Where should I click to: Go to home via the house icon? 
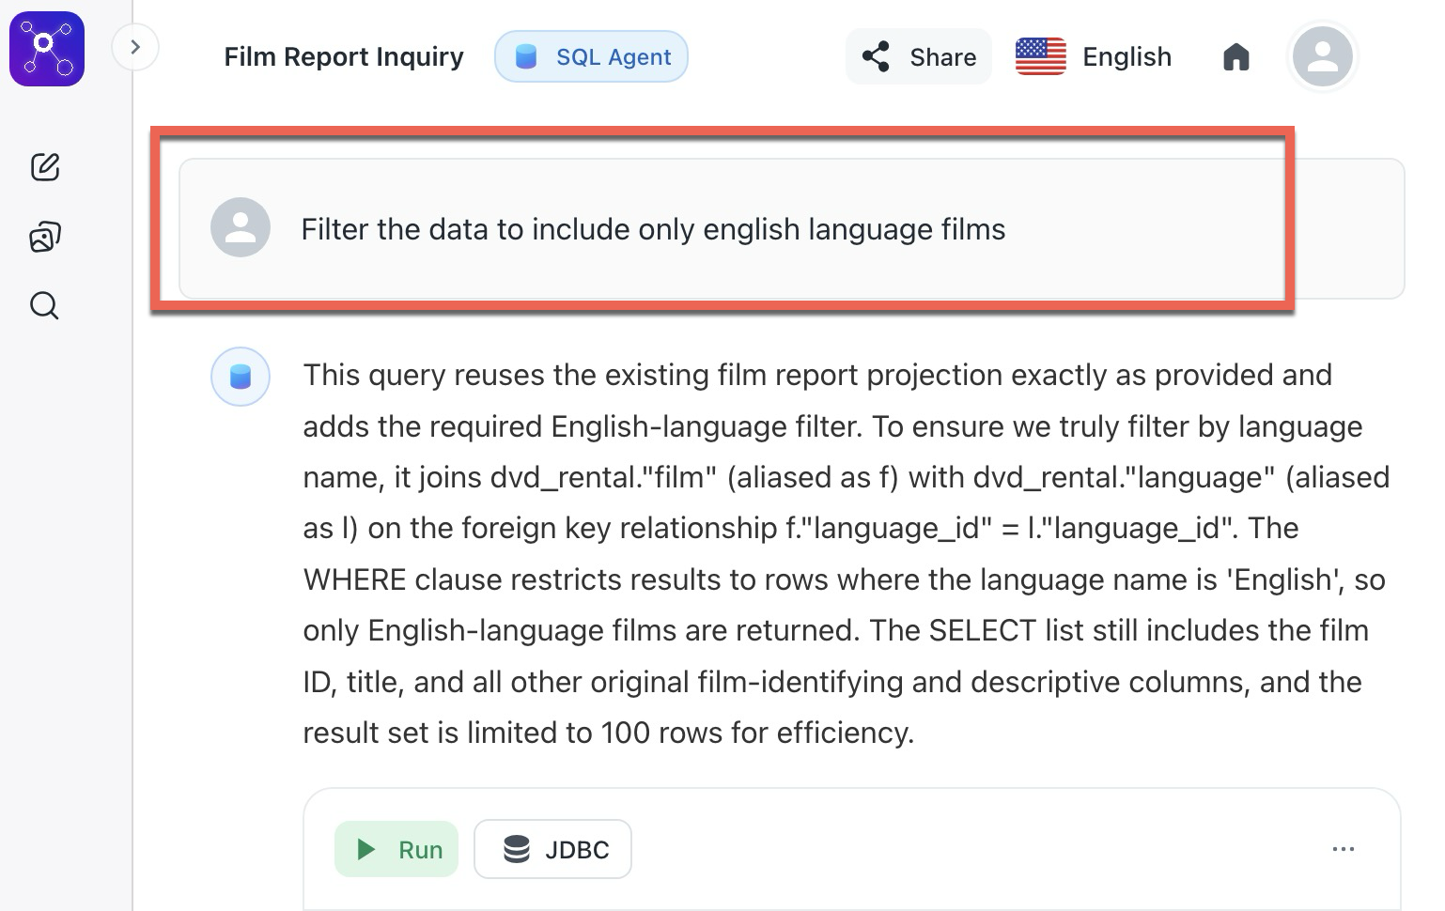pyautogui.click(x=1236, y=57)
